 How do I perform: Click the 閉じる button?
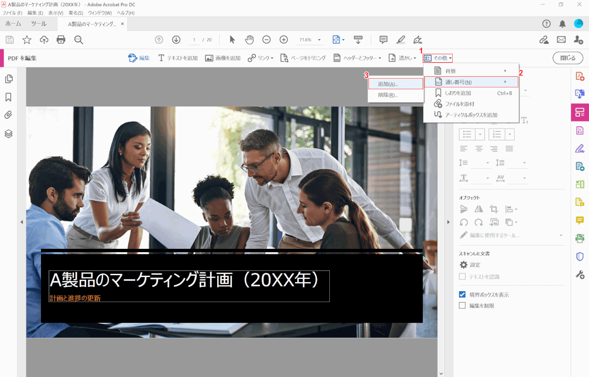point(567,58)
